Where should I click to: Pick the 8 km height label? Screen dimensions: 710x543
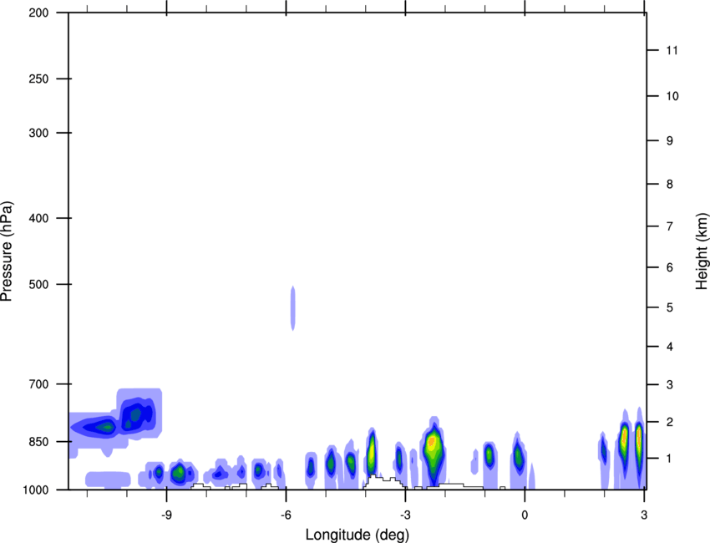pos(669,184)
